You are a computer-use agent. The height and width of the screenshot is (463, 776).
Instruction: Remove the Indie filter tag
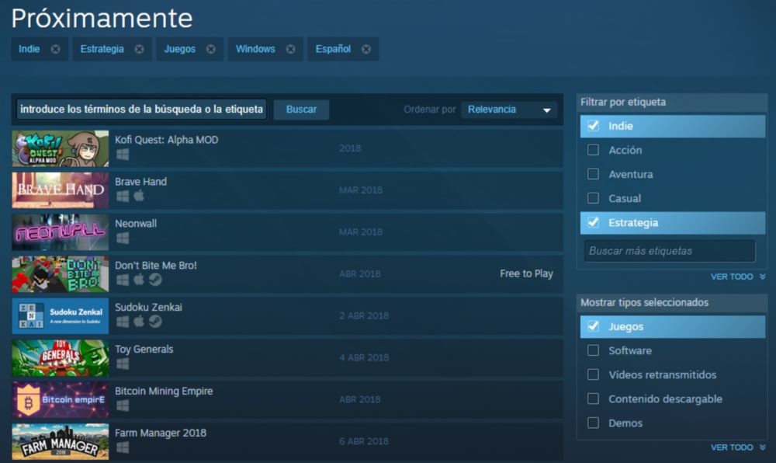click(x=56, y=48)
